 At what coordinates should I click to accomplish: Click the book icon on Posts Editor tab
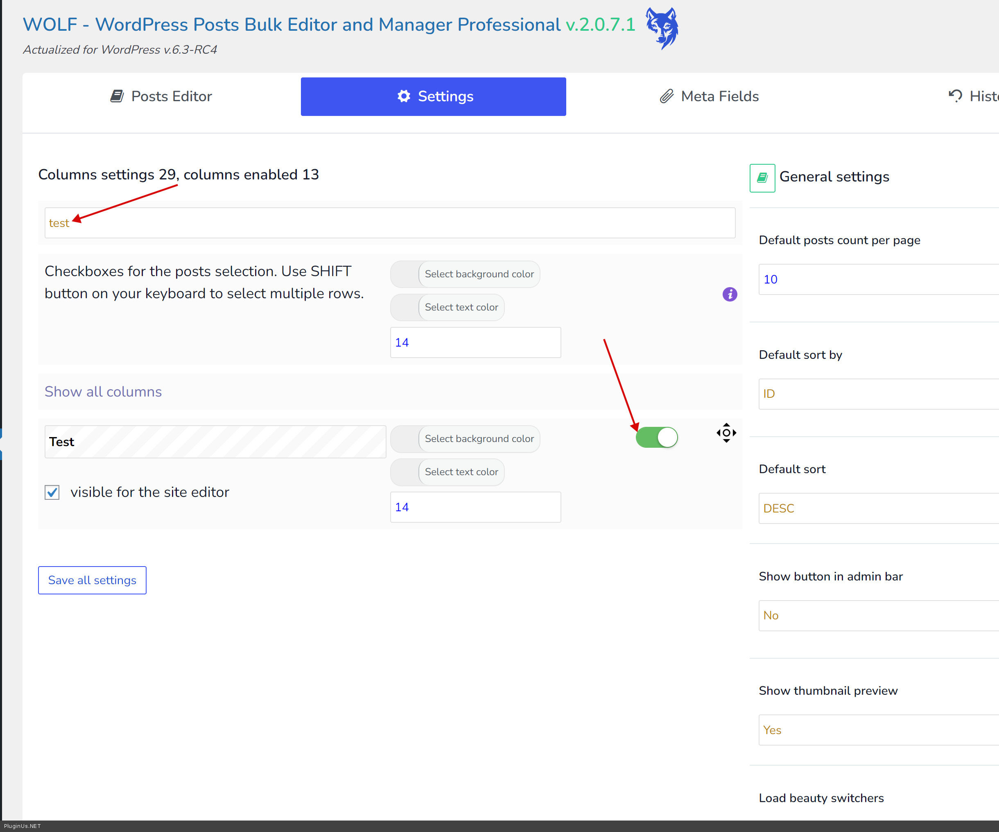[117, 96]
